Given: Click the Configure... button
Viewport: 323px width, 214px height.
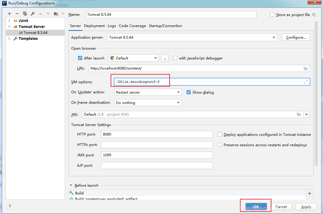Looking at the screenshot, I should pyautogui.click(x=296, y=37).
